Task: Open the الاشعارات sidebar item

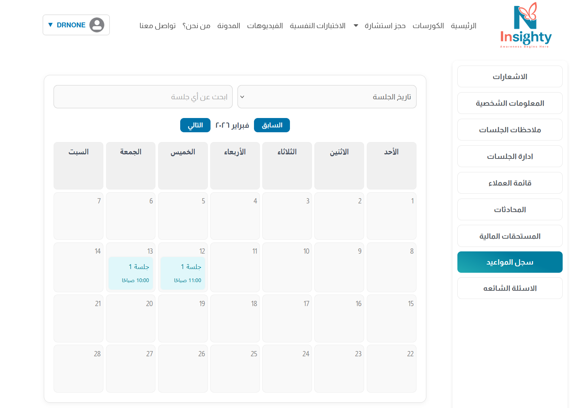Action: click(x=509, y=76)
